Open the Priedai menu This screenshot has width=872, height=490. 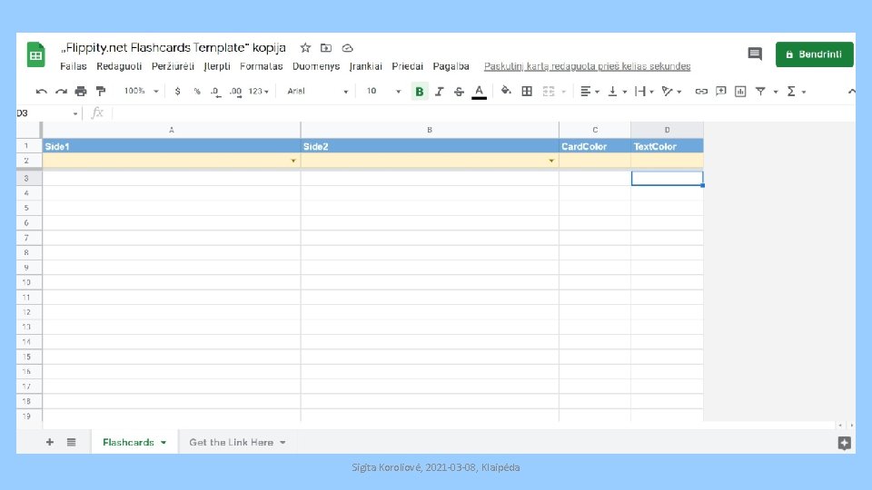tap(408, 66)
